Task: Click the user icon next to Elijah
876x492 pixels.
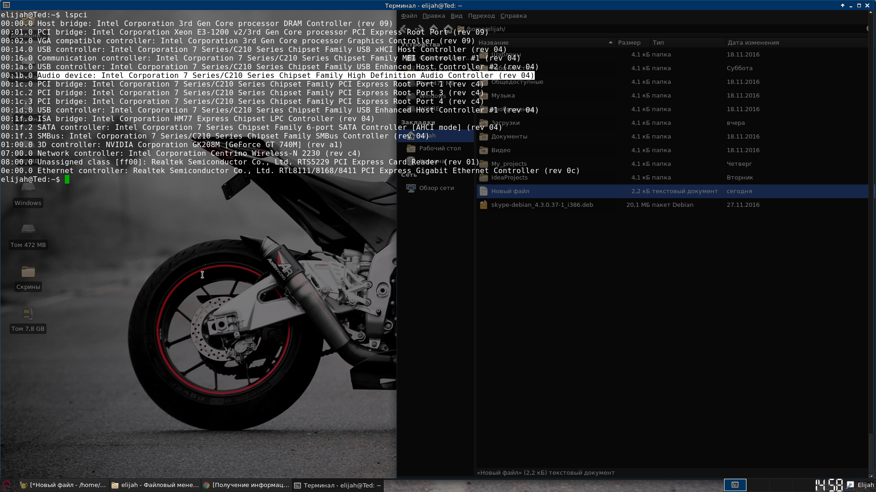Action: pyautogui.click(x=850, y=485)
